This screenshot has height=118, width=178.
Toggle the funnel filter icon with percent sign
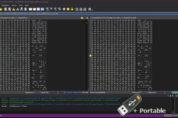pyautogui.click(x=59, y=9)
